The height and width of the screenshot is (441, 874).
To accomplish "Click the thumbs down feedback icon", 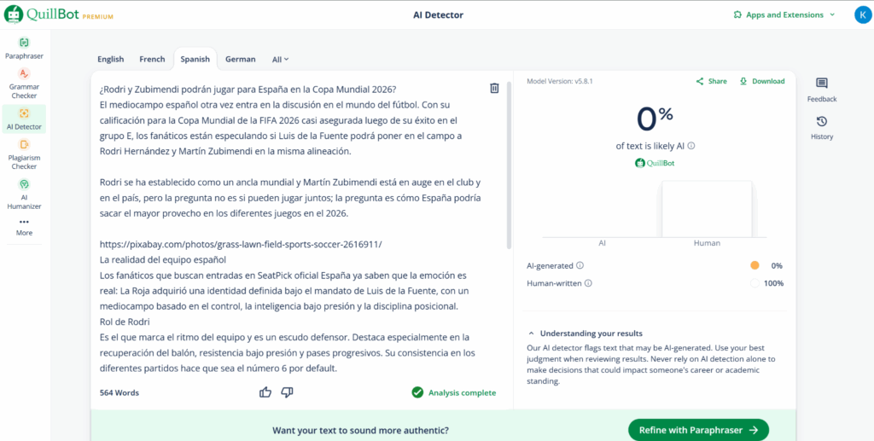I will [287, 392].
